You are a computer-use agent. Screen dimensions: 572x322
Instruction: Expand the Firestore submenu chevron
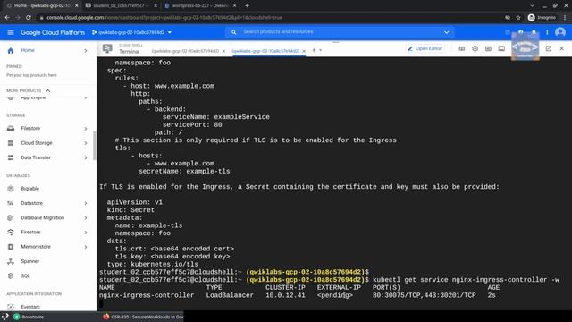pos(86,233)
